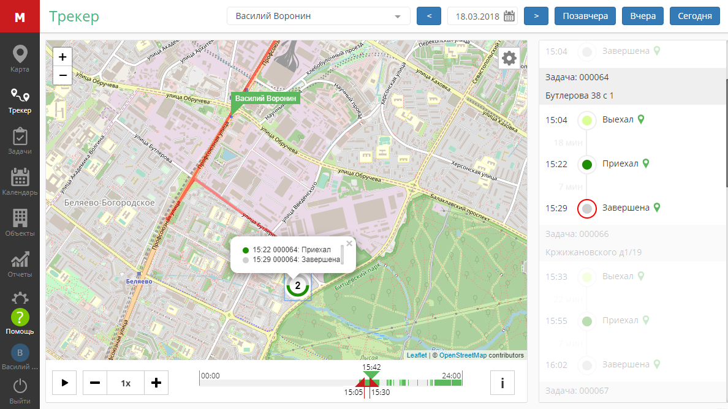Image resolution: width=728 pixels, height=409 pixels.
Task: Go to next day with > button
Action: 536,17
